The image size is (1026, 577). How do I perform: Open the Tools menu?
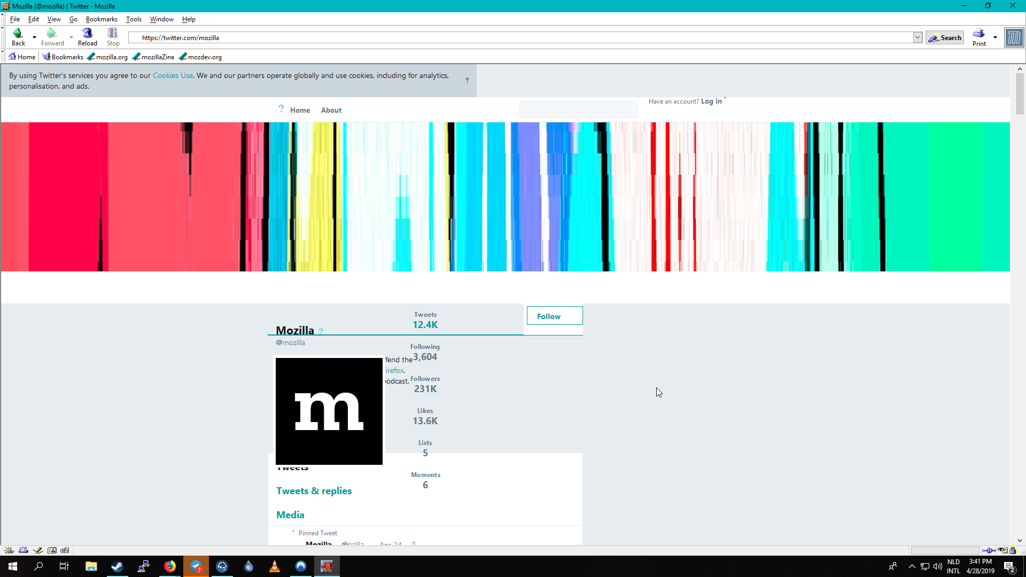click(x=134, y=19)
